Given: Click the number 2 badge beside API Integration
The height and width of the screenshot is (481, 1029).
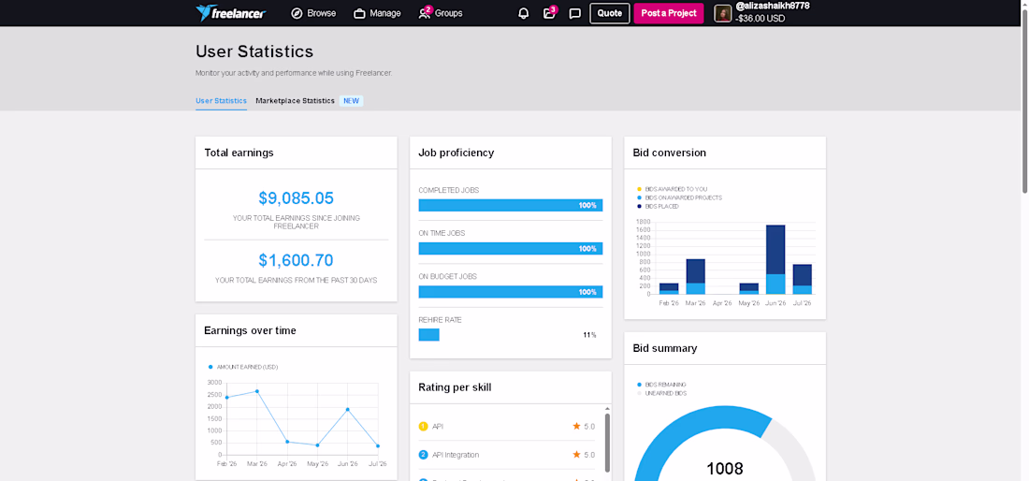Looking at the screenshot, I should (423, 455).
